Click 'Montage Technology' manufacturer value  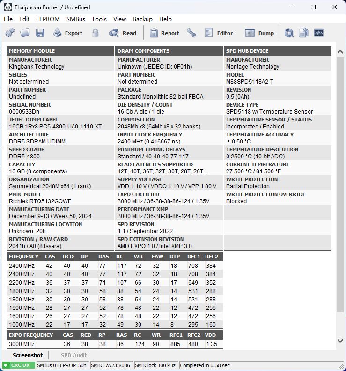point(252,67)
